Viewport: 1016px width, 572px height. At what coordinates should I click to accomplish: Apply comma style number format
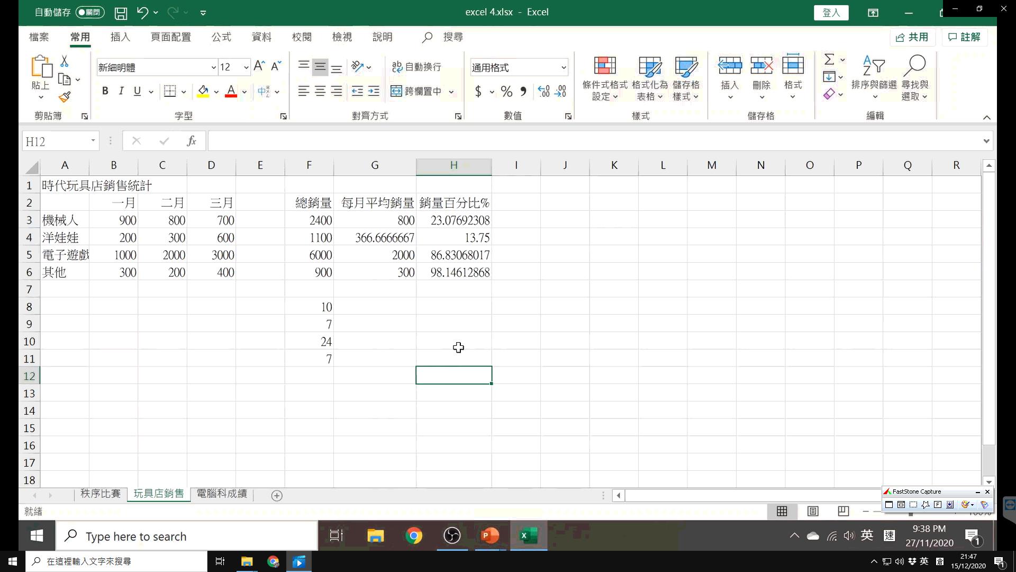coord(523,92)
